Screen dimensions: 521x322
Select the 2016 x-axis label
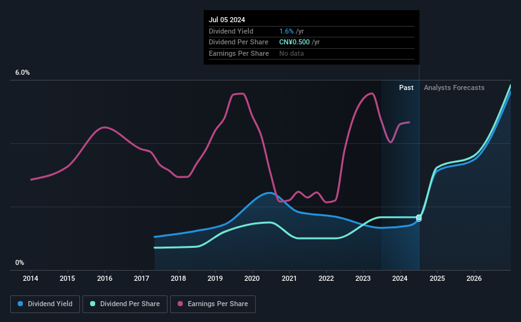105,278
